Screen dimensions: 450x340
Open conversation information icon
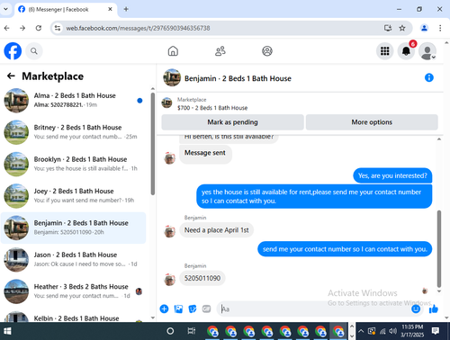pyautogui.click(x=429, y=77)
